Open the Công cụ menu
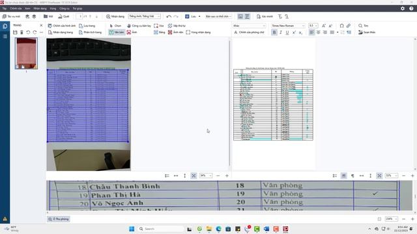The image size is (417, 234). coord(65,8)
